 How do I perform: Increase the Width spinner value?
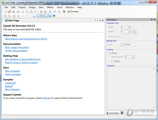[x=130, y=27]
